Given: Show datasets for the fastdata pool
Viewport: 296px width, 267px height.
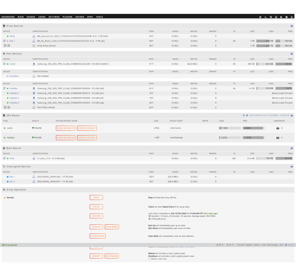Looking at the screenshot, I should 65,138.
